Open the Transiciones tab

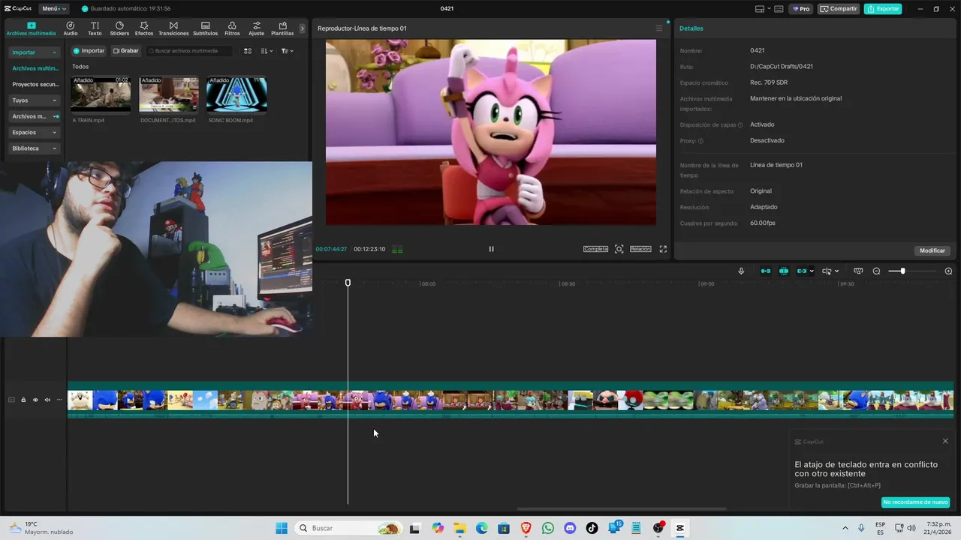(x=173, y=28)
